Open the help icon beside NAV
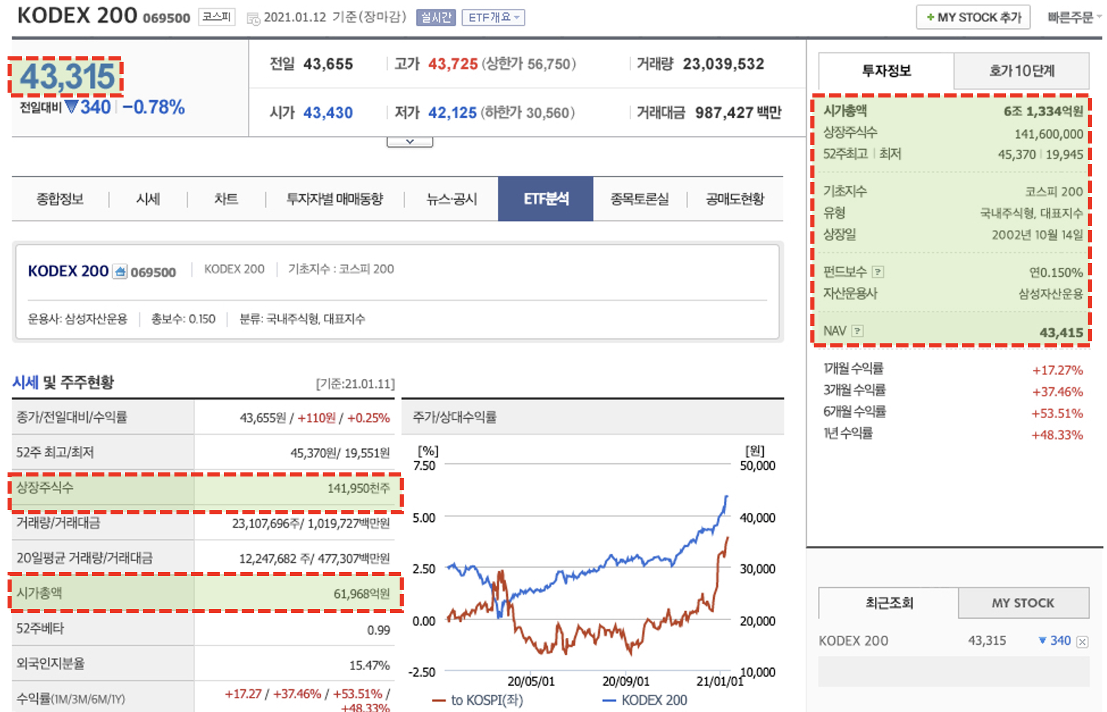This screenshot has height=712, width=1107. 857,331
